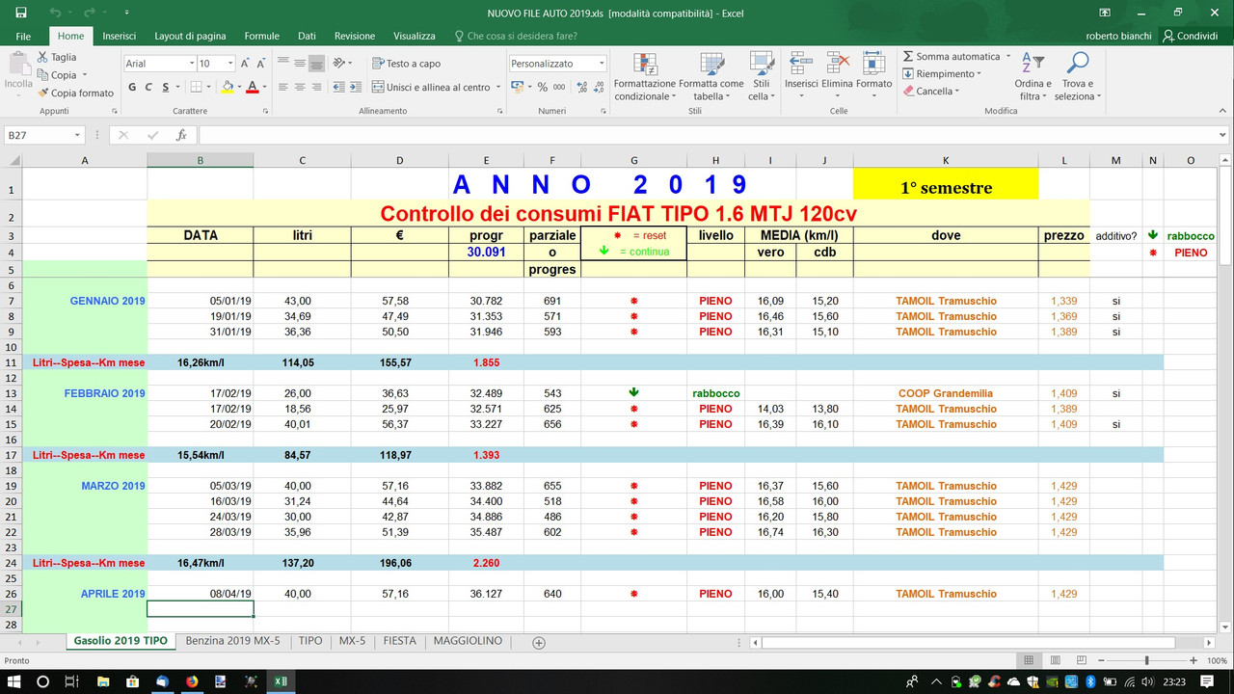
Task: Click the Condividi share button
Action: point(1191,36)
